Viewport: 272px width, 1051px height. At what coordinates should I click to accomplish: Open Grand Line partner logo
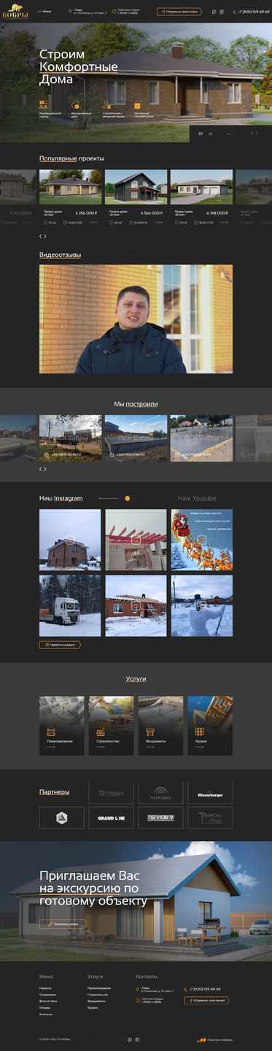(111, 818)
